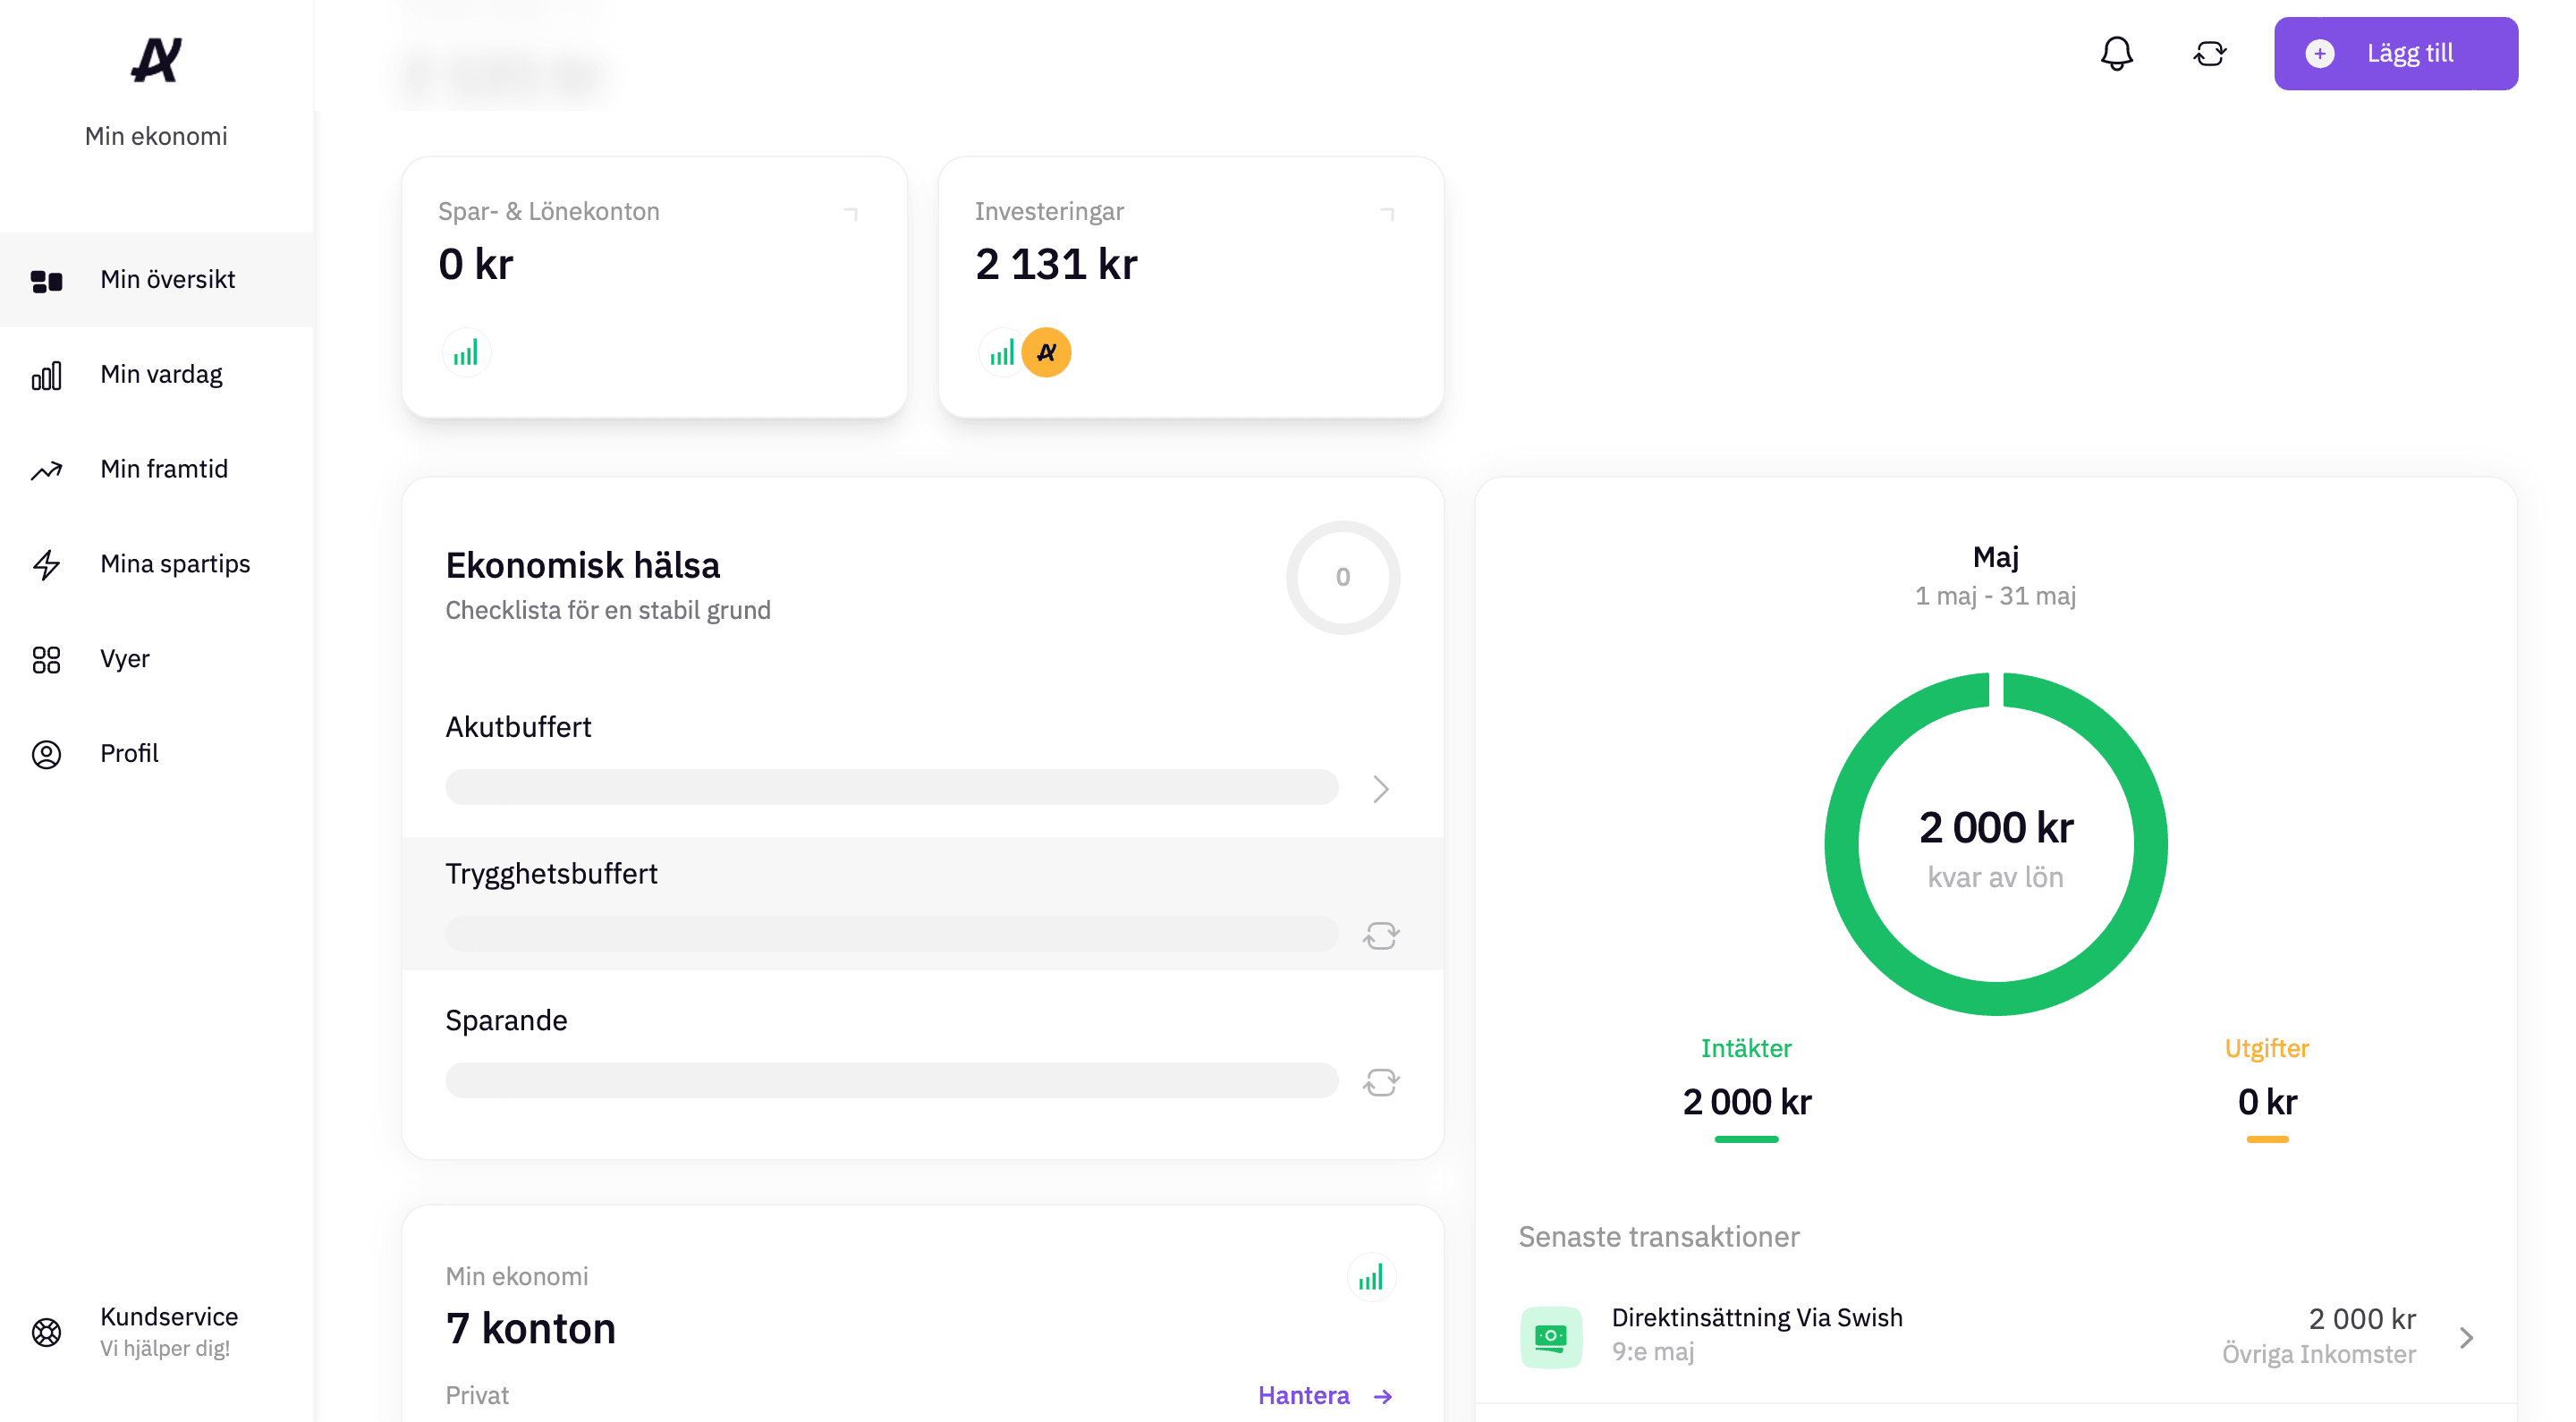Screen dimensions: 2576x1422
Task: Click the orange logo badge under Investeringar
Action: [1046, 352]
